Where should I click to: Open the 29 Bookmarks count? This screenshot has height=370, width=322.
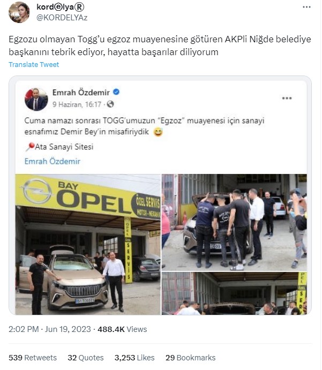click(191, 358)
